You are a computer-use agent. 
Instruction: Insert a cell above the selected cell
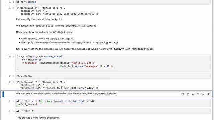click(198, 94)
